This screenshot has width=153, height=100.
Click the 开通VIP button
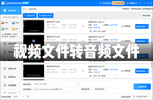118,3
